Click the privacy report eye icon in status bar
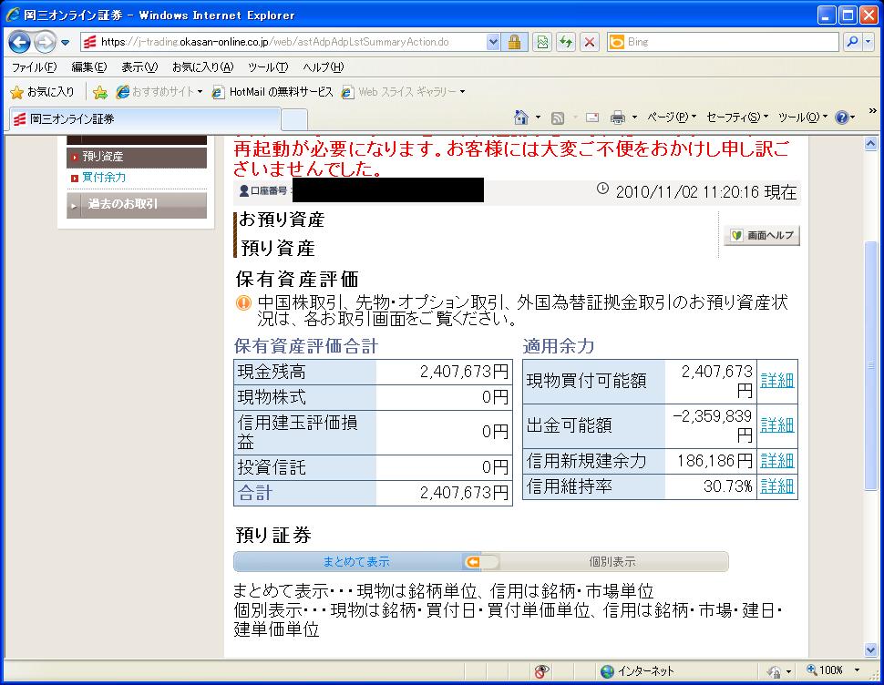This screenshot has height=685, width=884. pos(541,671)
